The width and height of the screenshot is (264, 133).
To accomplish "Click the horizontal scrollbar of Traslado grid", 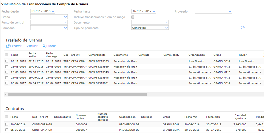I will tap(77, 94).
